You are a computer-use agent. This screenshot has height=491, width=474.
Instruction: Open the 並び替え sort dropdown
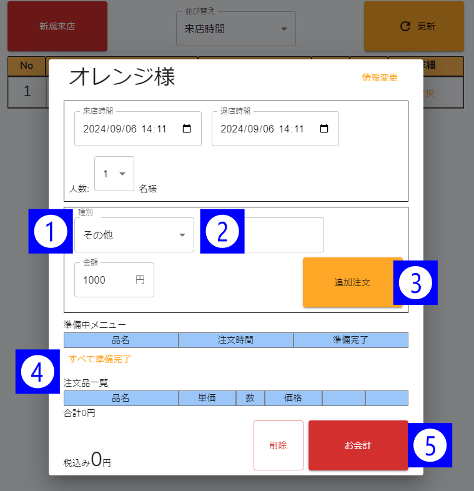[x=235, y=29]
